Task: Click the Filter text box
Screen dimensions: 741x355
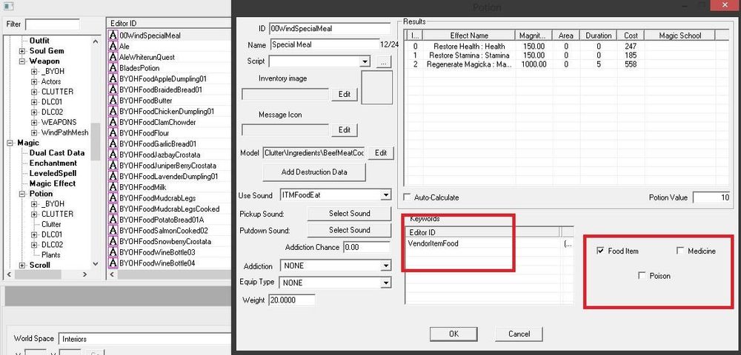Action: coord(52,24)
